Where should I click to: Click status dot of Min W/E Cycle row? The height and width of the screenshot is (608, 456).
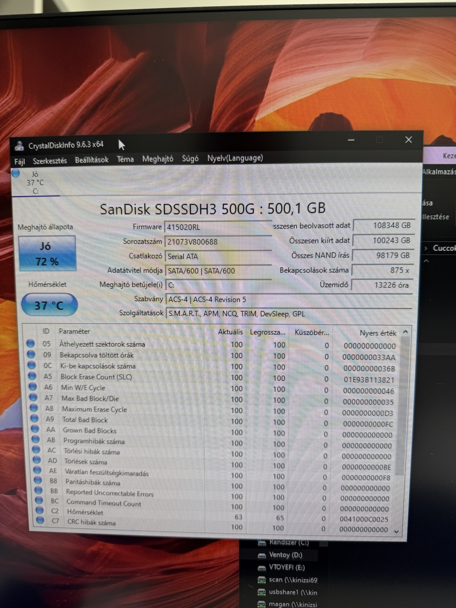[33, 386]
